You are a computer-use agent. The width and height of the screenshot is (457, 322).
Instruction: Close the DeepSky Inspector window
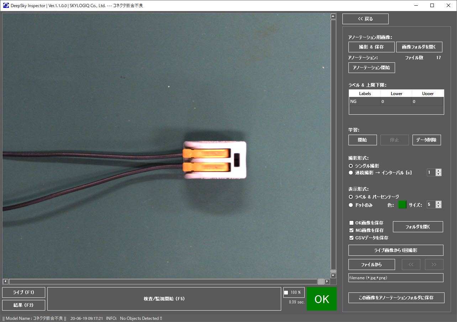448,5
